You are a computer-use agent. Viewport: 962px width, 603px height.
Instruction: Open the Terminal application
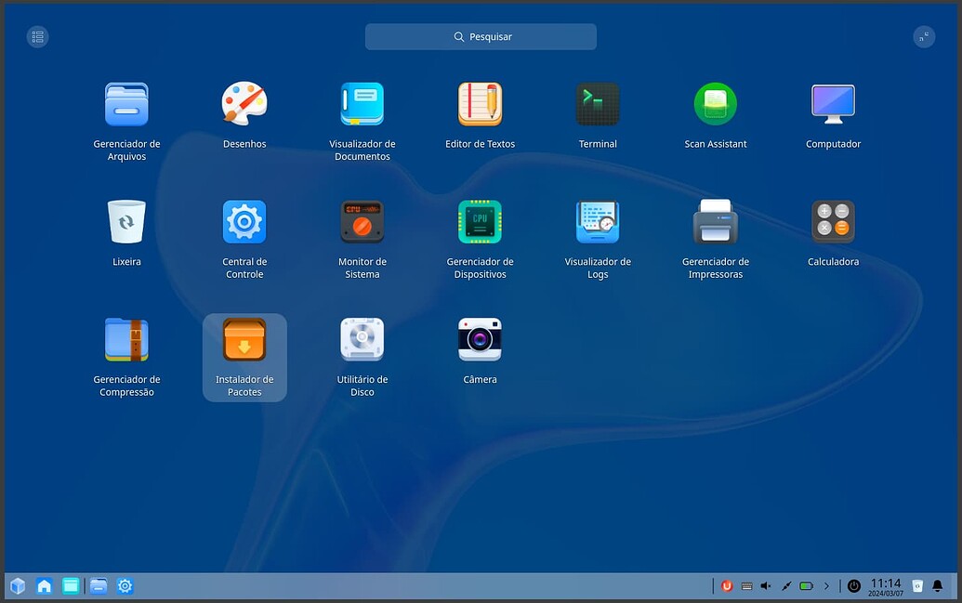click(597, 103)
